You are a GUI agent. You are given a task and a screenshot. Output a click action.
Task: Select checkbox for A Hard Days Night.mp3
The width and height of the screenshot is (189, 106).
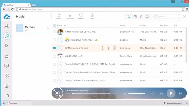[x=54, y=40]
